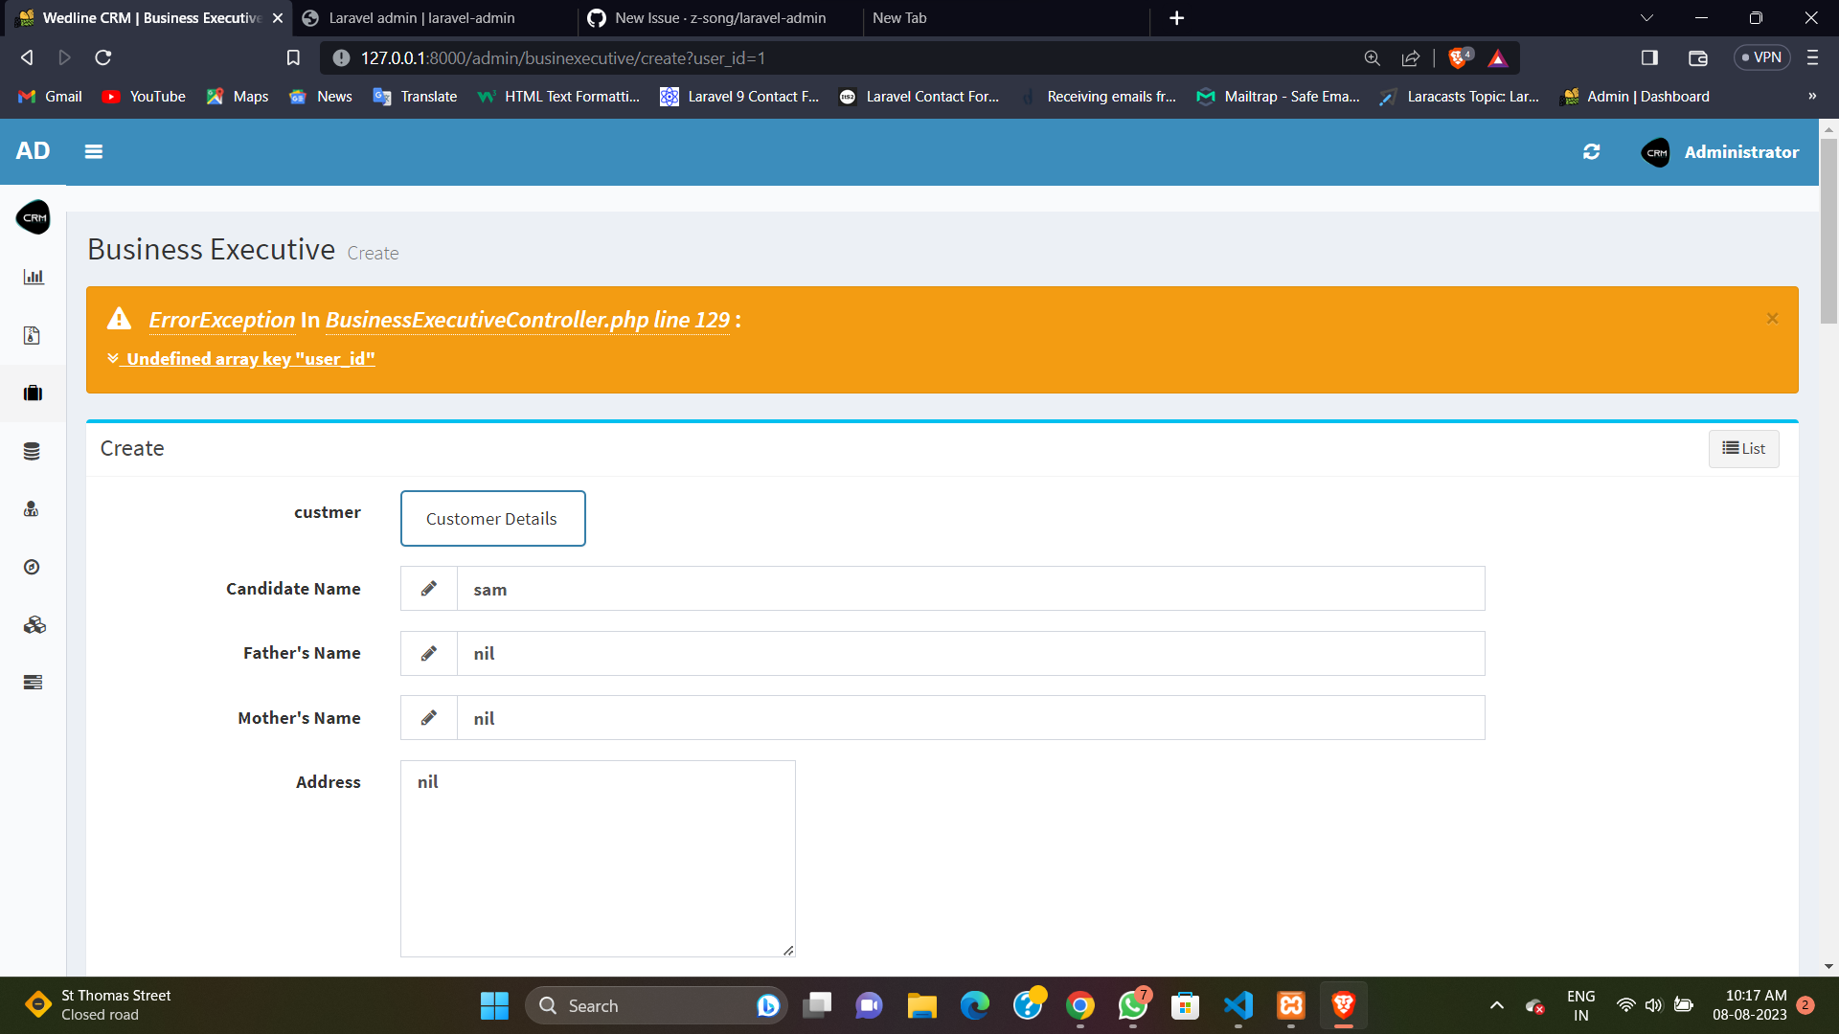The width and height of the screenshot is (1839, 1034).
Task: Open the database sidebar icon
Action: (x=33, y=451)
